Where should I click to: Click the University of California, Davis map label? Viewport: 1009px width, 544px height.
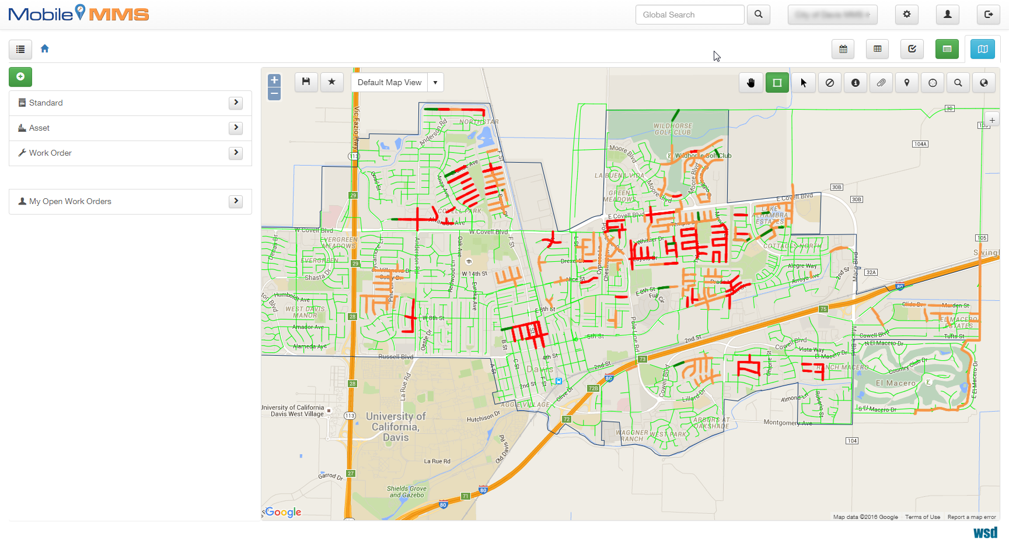coord(396,427)
